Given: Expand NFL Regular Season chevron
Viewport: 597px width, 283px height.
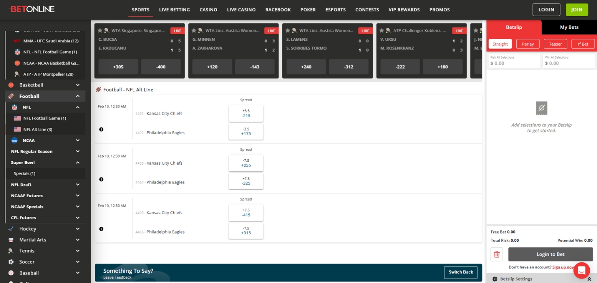Looking at the screenshot, I should coord(78,151).
